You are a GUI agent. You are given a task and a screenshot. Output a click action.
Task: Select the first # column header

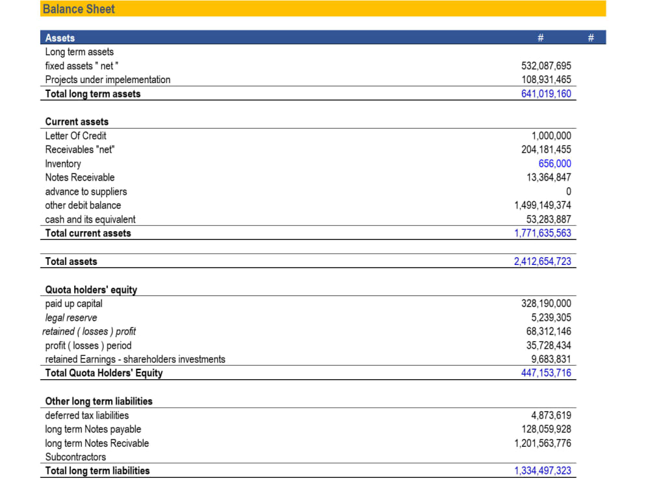[541, 37]
